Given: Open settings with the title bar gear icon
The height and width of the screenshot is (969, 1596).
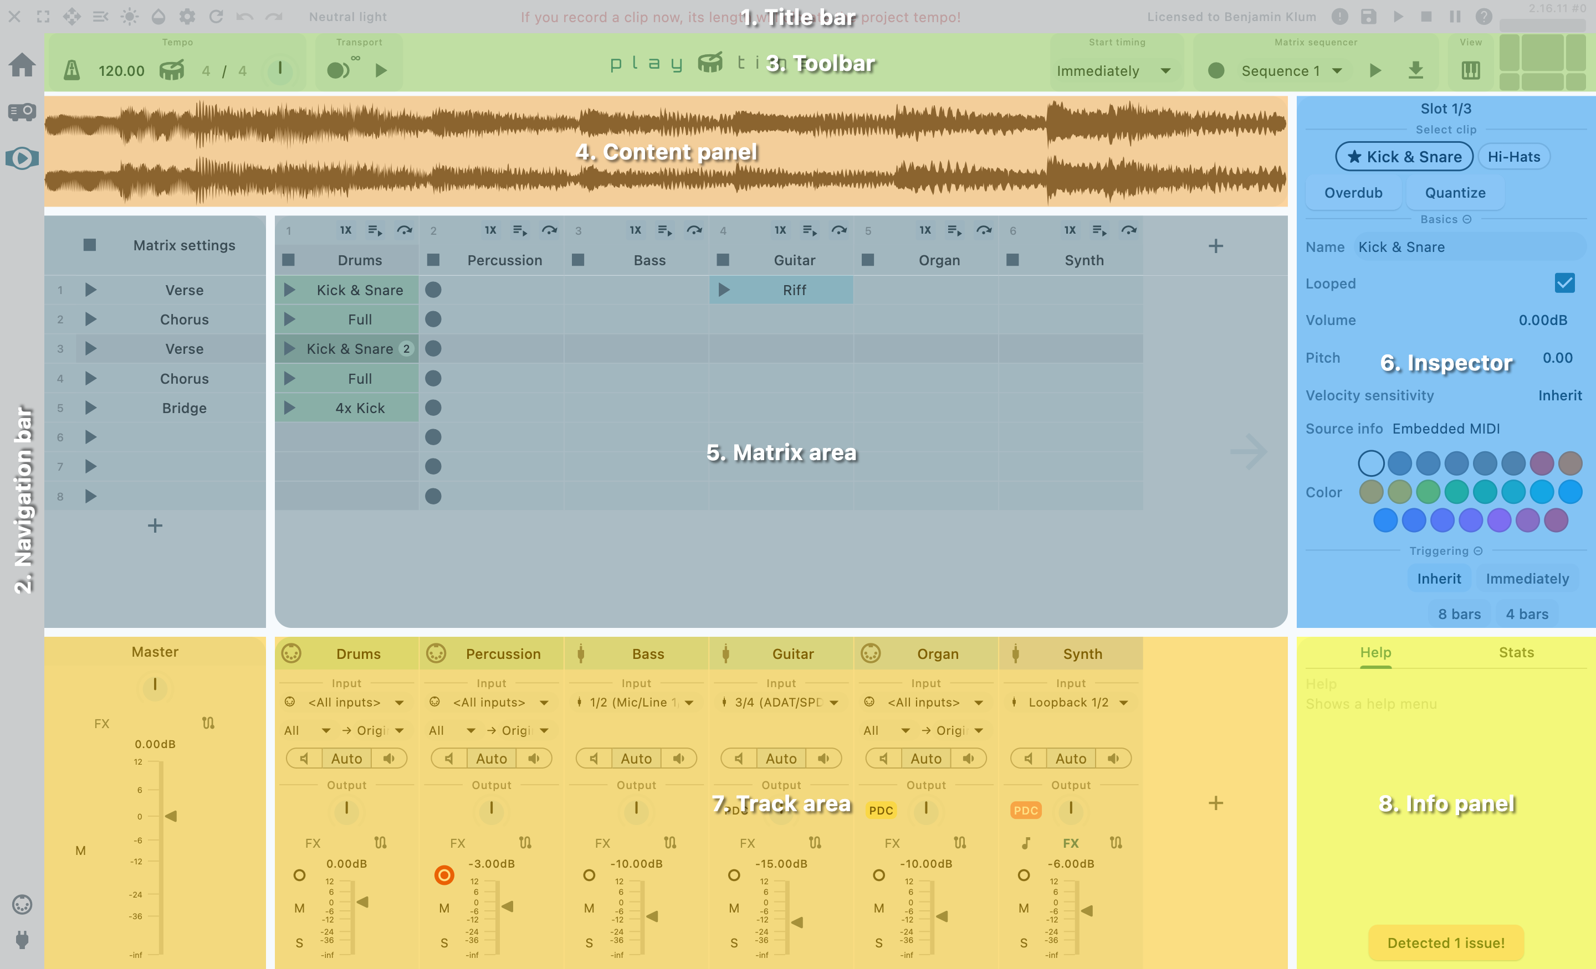Looking at the screenshot, I should coord(187,17).
